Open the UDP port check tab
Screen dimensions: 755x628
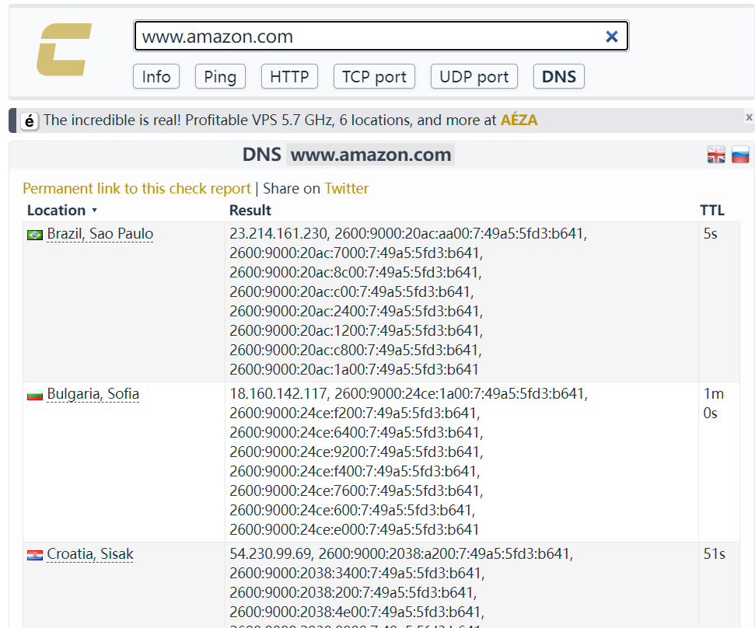point(474,76)
